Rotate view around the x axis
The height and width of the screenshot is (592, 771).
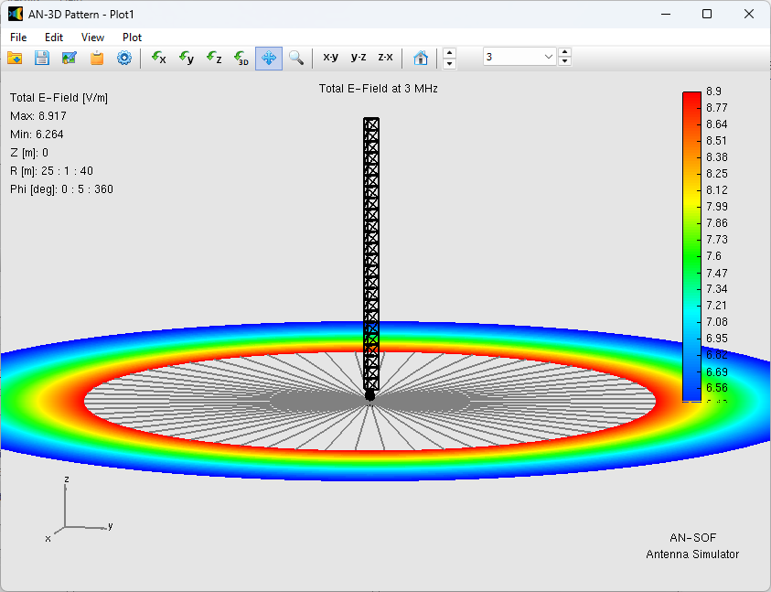click(x=159, y=58)
